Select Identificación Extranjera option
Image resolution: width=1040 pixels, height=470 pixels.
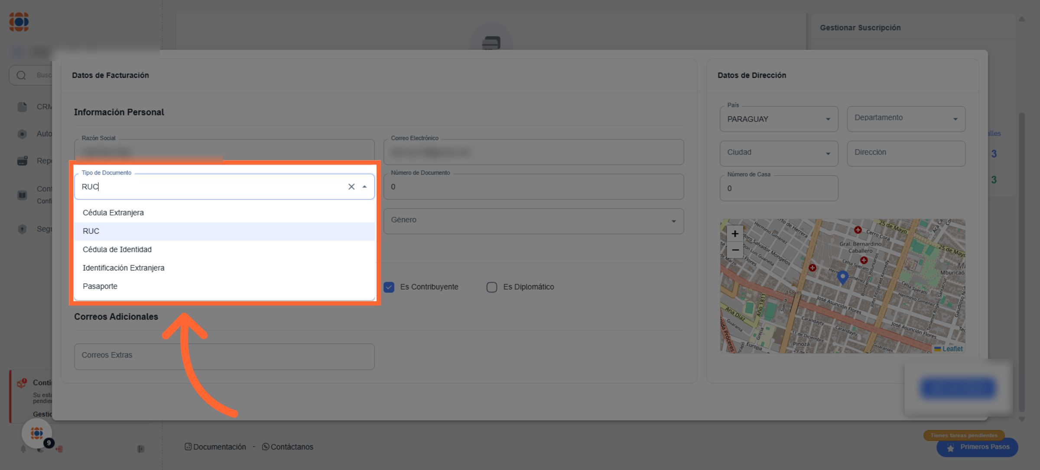[123, 268]
